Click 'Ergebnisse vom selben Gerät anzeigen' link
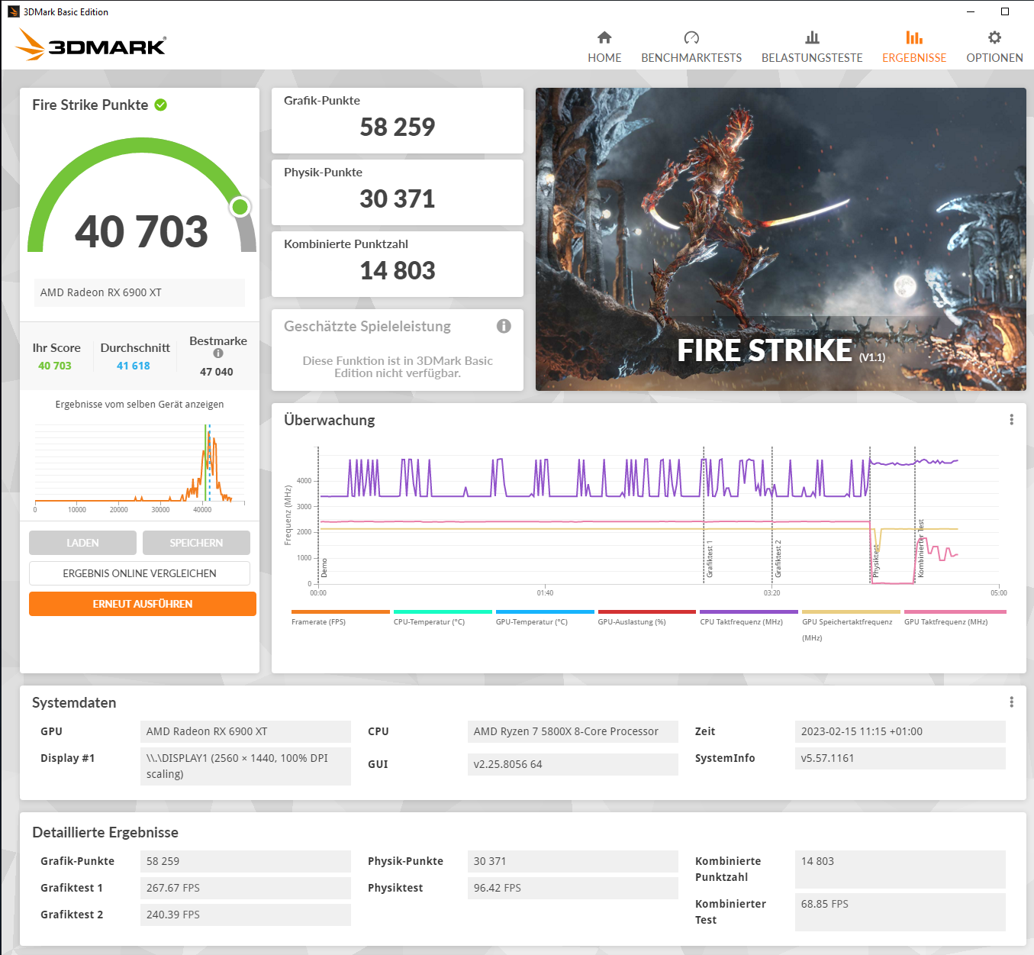The image size is (1034, 955). click(x=140, y=405)
